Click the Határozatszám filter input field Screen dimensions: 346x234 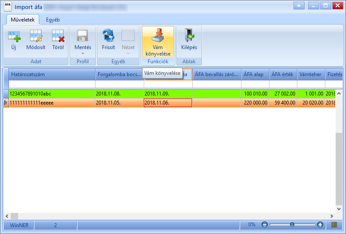(x=52, y=84)
